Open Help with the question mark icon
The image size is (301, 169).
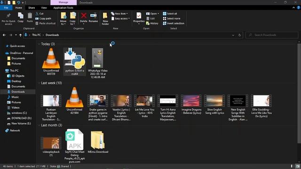tap(299, 8)
